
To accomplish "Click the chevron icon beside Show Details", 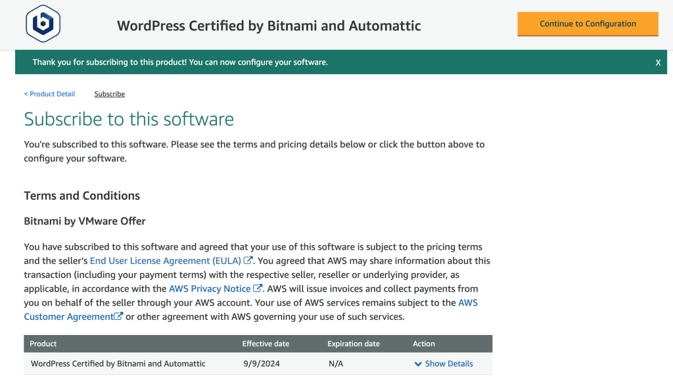I will click(x=418, y=364).
